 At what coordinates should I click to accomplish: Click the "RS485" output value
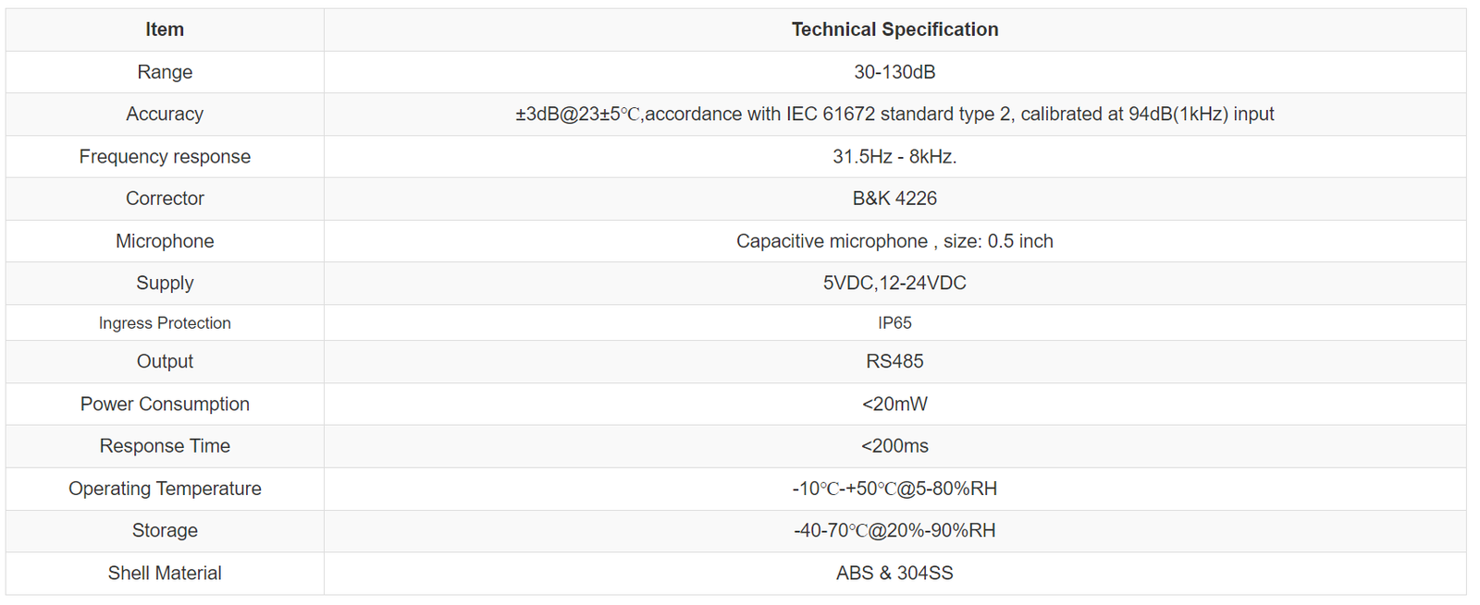point(894,361)
